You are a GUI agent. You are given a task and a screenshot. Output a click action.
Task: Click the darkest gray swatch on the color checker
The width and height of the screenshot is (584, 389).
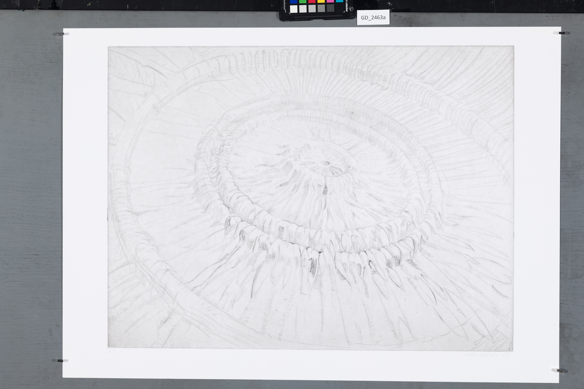point(330,8)
